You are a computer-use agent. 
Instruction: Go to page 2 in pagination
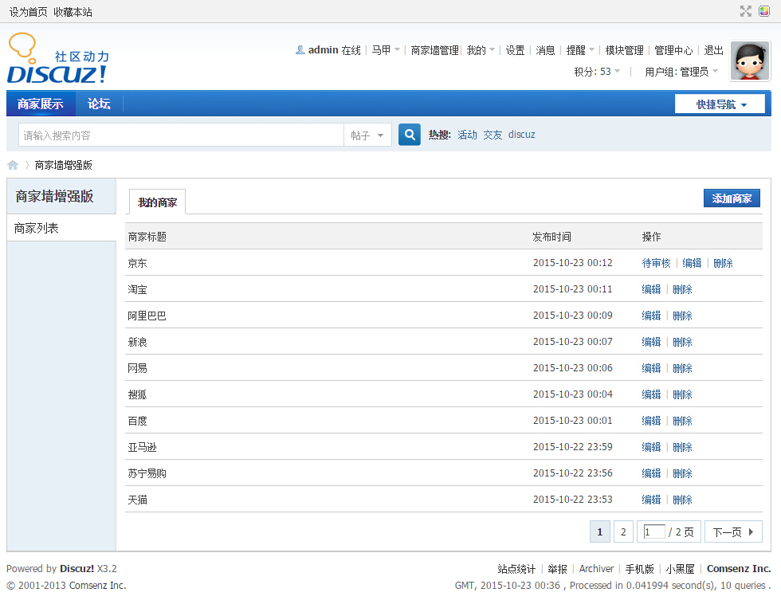pos(623,531)
